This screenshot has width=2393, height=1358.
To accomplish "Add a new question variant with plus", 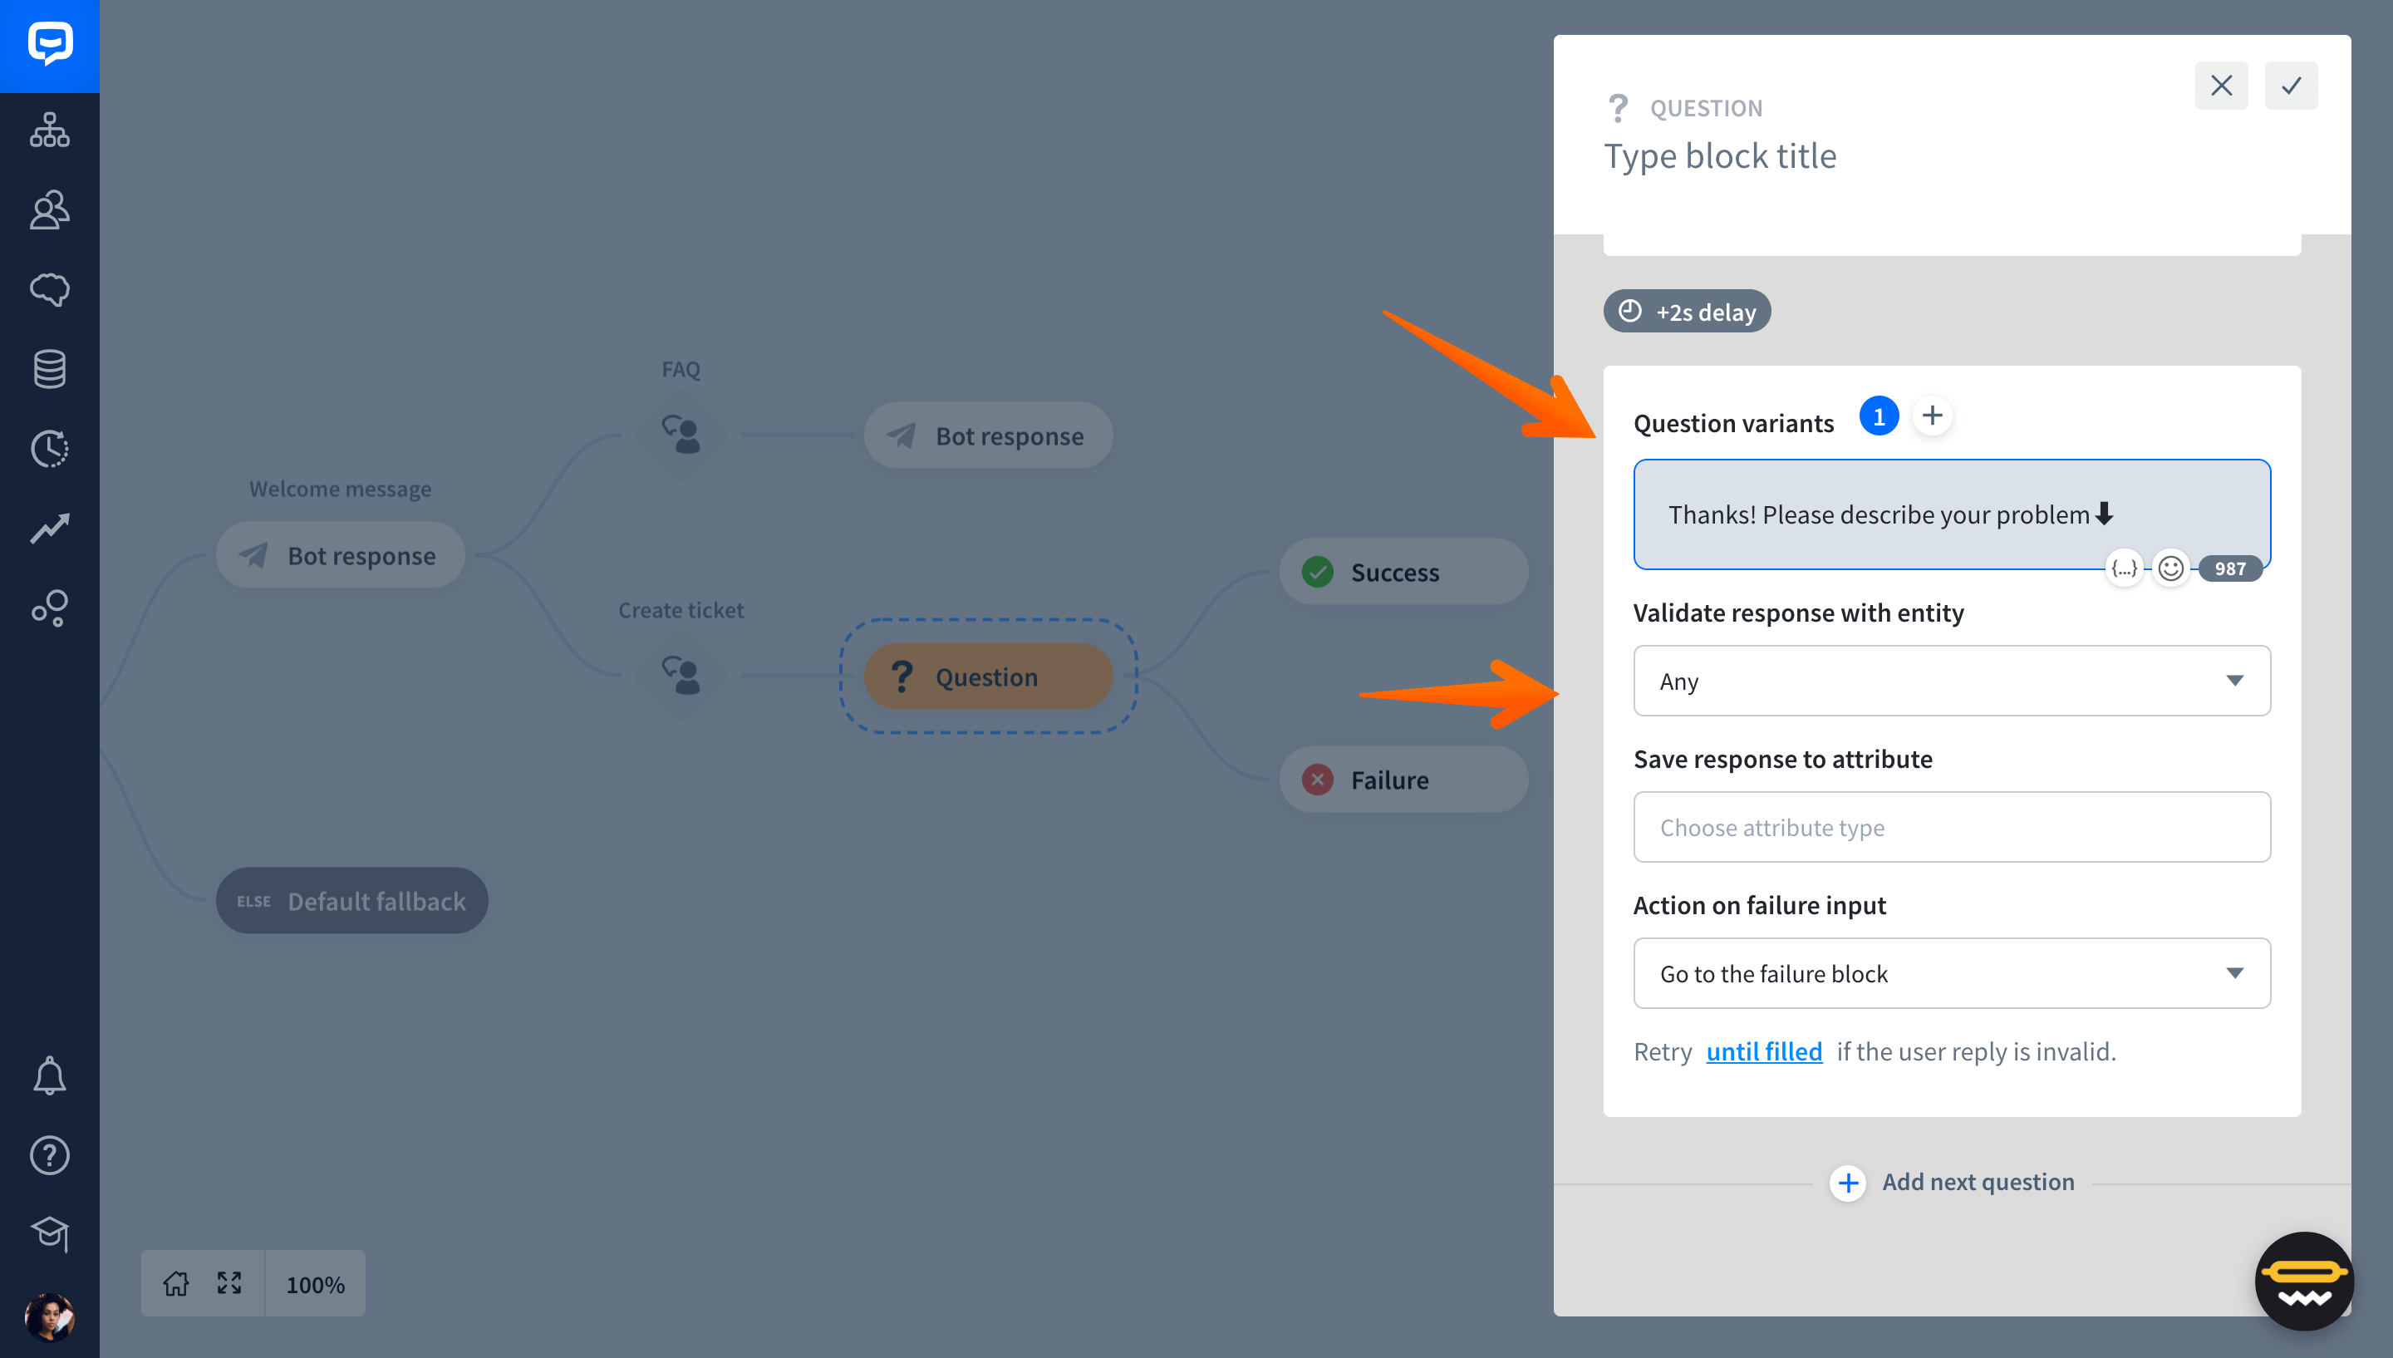I will coord(1933,416).
